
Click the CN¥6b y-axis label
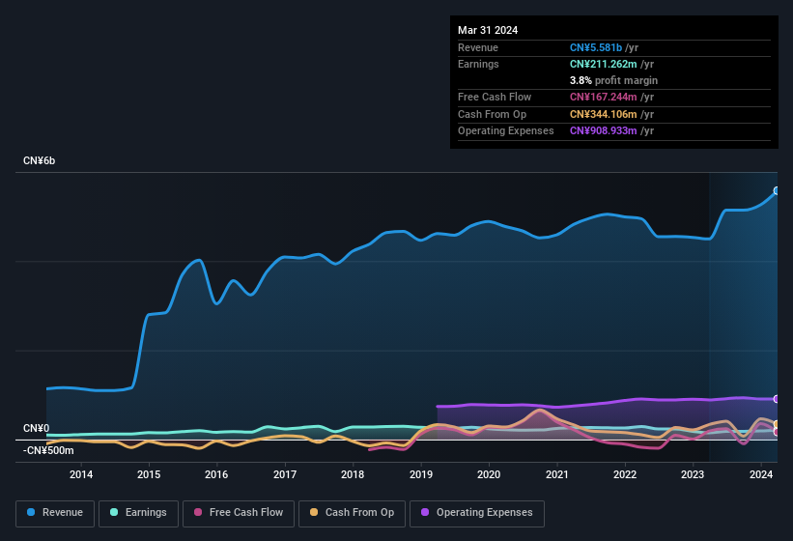coord(39,160)
